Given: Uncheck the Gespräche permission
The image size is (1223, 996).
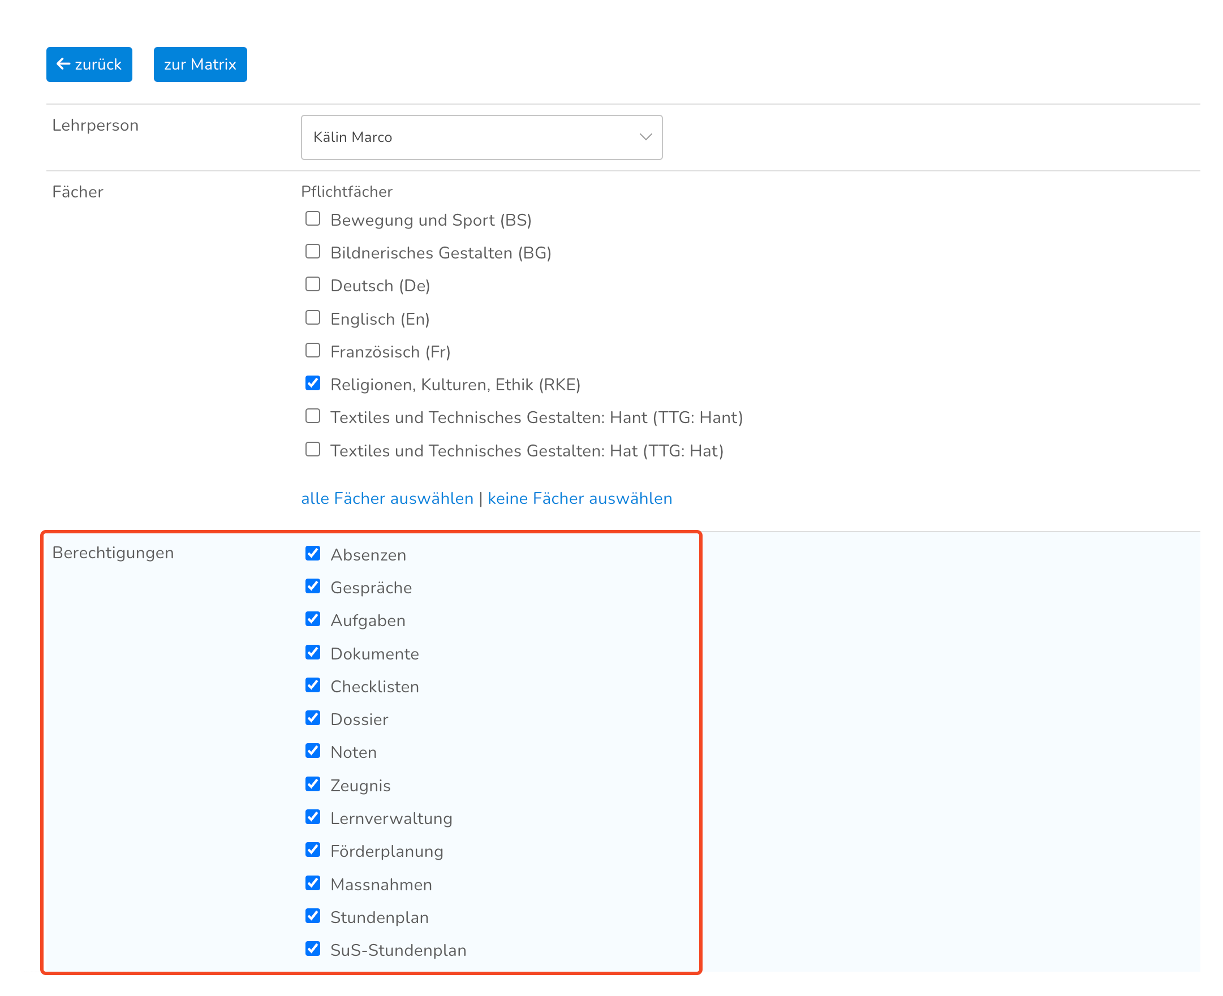Looking at the screenshot, I should coord(313,586).
